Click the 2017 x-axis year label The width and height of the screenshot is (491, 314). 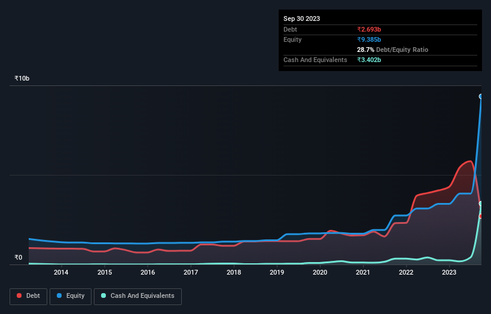pos(191,272)
